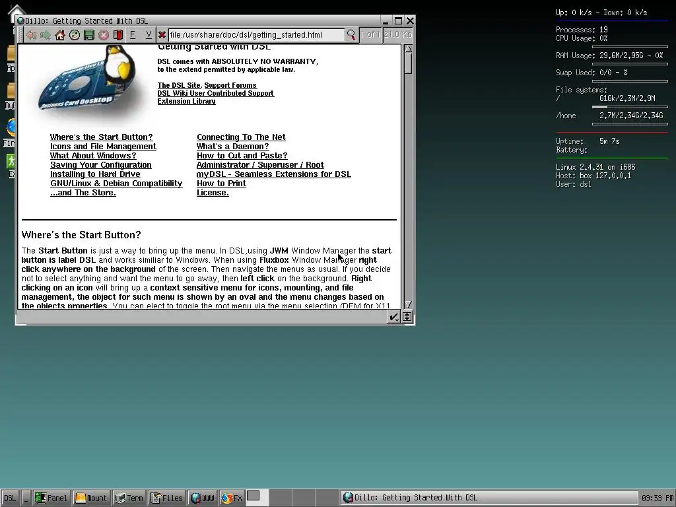This screenshot has height=507, width=676.
Task: Launch Fx Firefox from the taskbar
Action: click(x=232, y=498)
